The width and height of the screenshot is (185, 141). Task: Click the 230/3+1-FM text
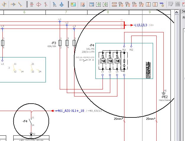pos(88,52)
